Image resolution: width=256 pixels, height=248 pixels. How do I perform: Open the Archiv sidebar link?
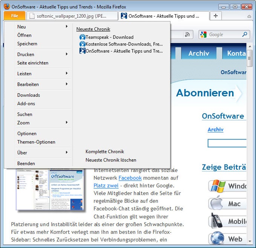[215, 129]
